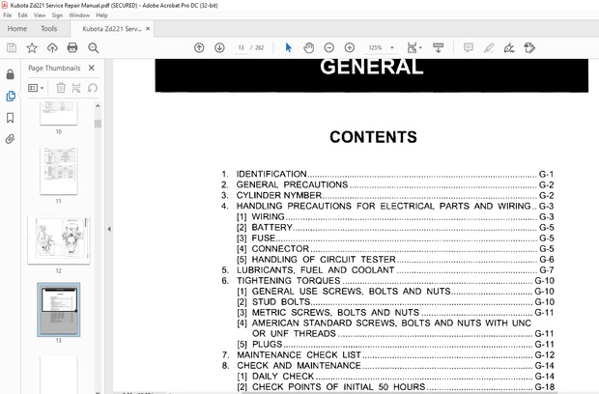Screen dimensions: 599x394
Task: Select page 11 thumbnail
Action: pos(58,171)
